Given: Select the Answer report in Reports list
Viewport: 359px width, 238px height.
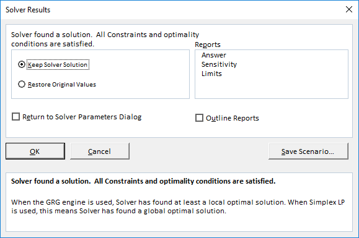Looking at the screenshot, I should 214,55.
